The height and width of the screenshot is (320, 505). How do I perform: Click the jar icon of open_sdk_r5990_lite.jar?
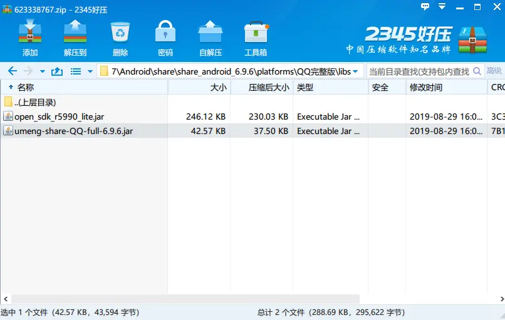click(8, 116)
